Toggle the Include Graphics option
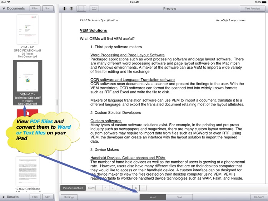The width and height of the screenshot is (268, 201). 73,188
